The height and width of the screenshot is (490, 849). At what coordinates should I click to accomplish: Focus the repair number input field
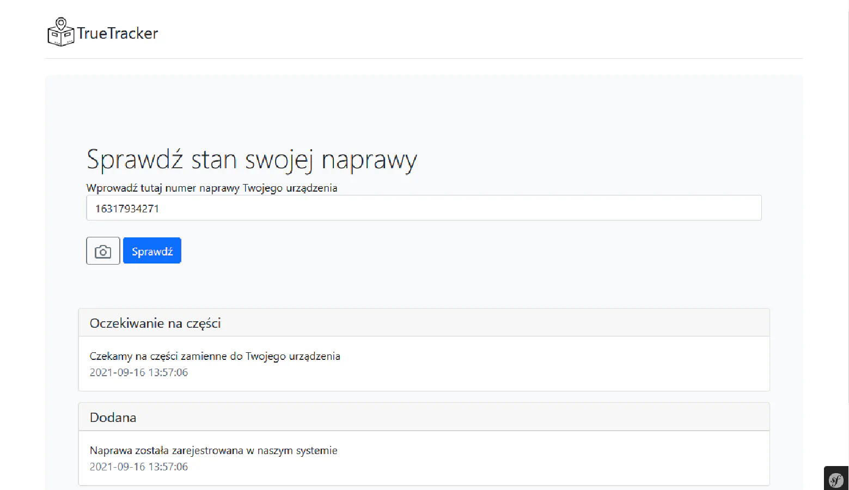(424, 208)
